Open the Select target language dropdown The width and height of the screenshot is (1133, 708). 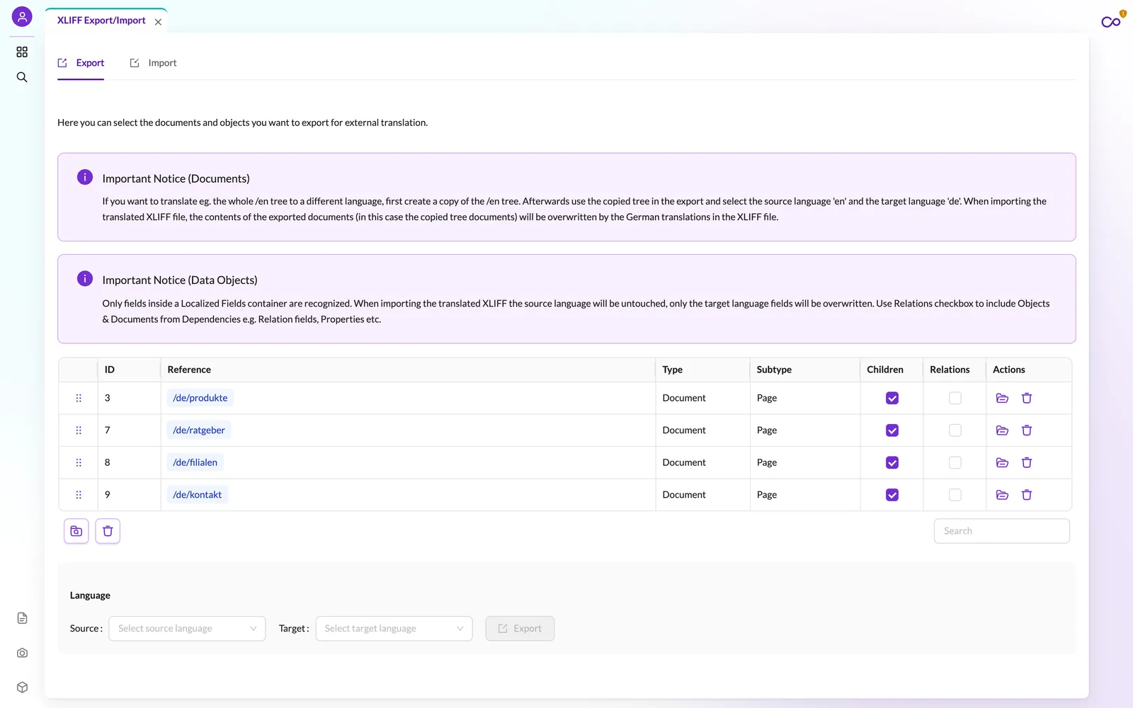pos(394,629)
